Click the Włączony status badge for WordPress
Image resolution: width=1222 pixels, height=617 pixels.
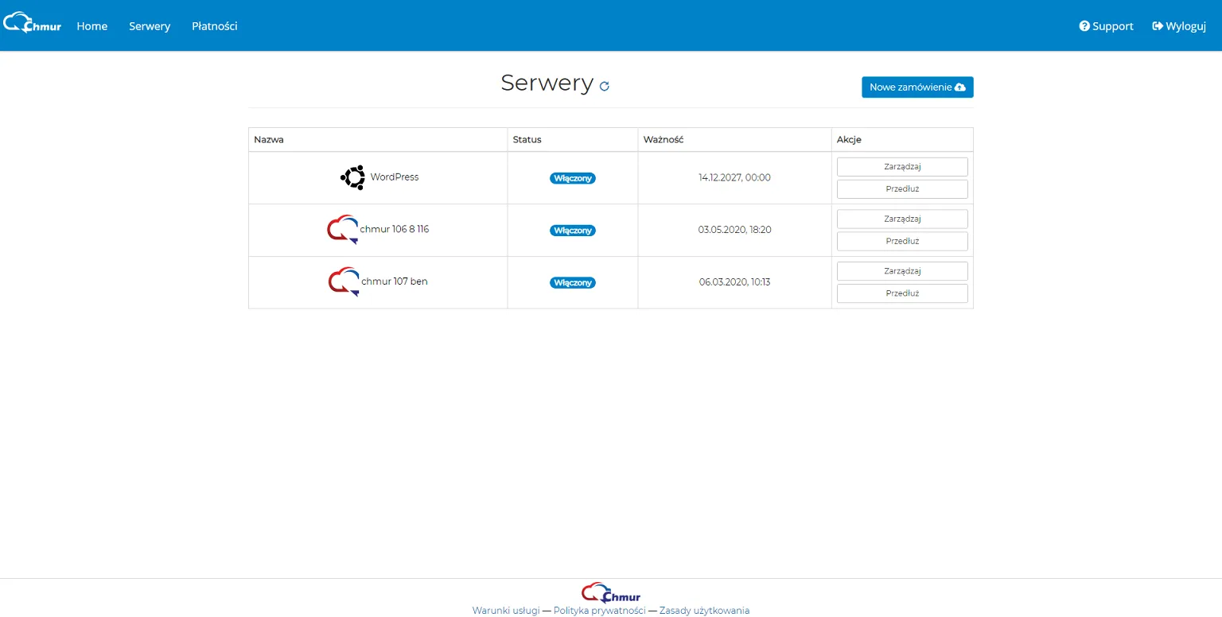(573, 178)
